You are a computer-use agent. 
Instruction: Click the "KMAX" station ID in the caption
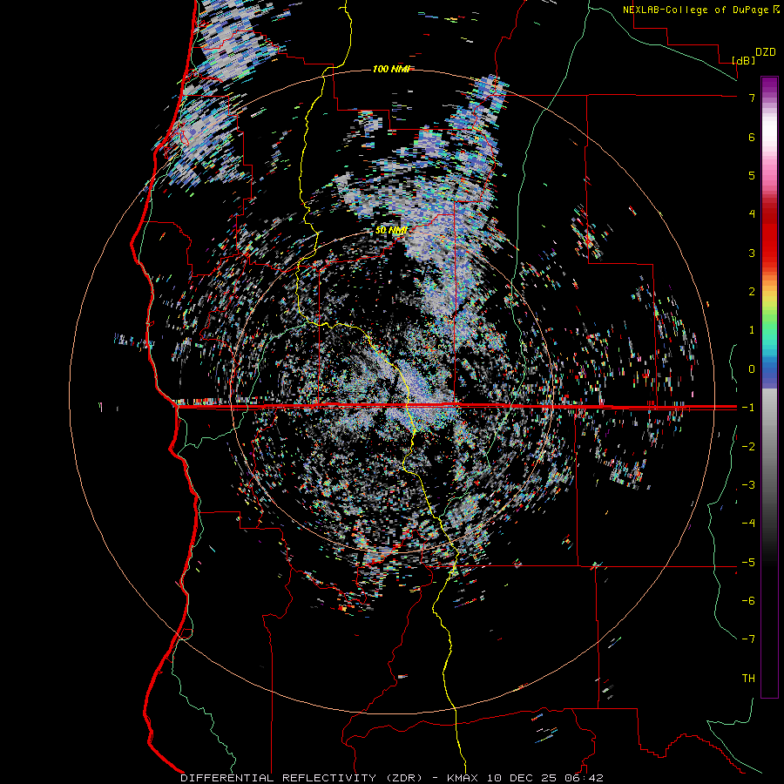462,778
